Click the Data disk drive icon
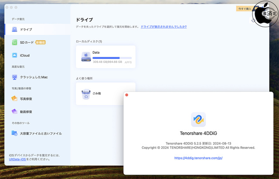Screen dimensions: 279x179 pyautogui.click(x=86, y=57)
